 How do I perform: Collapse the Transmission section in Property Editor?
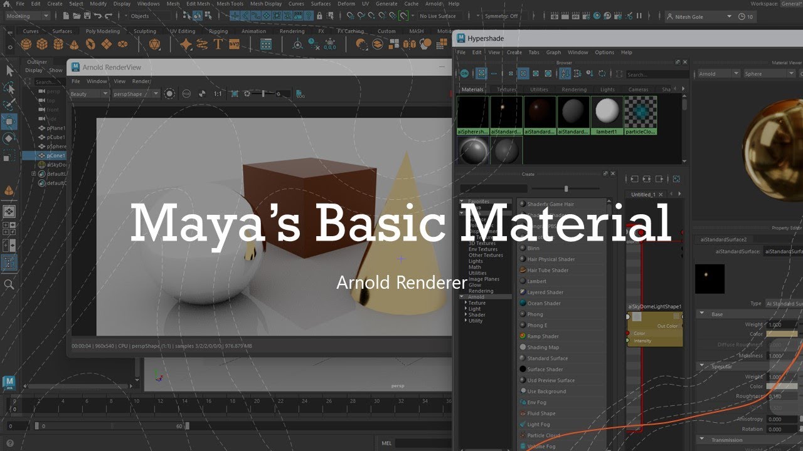point(703,440)
